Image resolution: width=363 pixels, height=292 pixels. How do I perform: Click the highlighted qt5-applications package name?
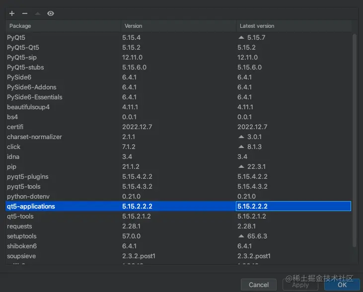click(x=31, y=206)
